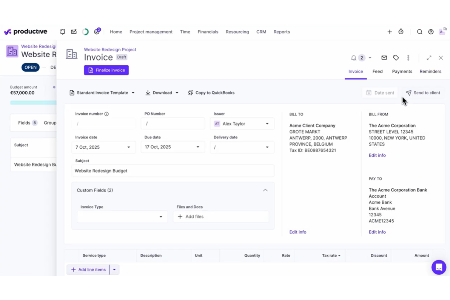Open the Invoice Type dropdown
The height and width of the screenshot is (300, 450).
coord(122,217)
